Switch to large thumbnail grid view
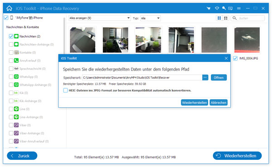 pos(219,18)
